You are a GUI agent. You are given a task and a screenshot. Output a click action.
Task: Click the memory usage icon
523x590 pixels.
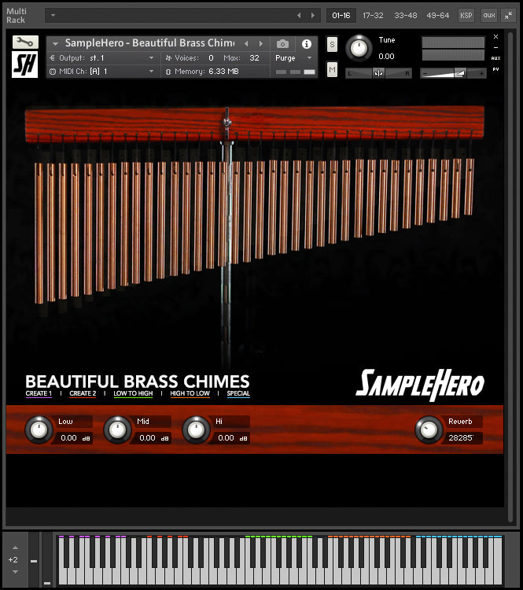point(168,72)
